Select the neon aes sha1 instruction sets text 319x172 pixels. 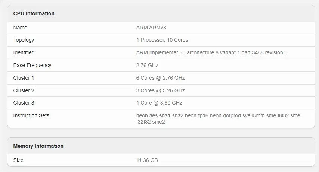click(219, 118)
